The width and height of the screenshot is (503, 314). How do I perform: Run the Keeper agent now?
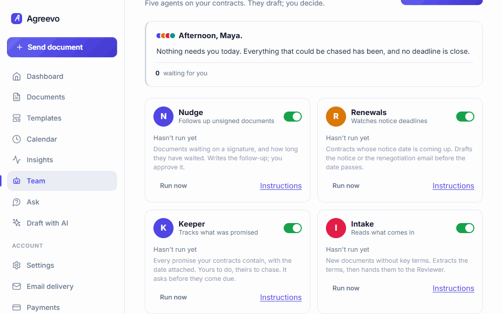click(x=174, y=297)
